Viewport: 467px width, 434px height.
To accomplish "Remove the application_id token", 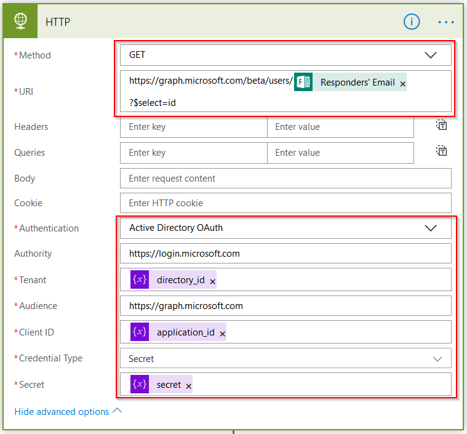I will [x=222, y=334].
